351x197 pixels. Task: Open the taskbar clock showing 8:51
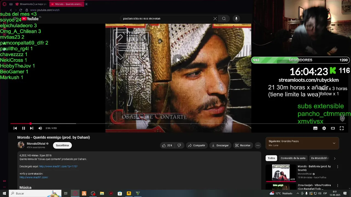point(335,193)
